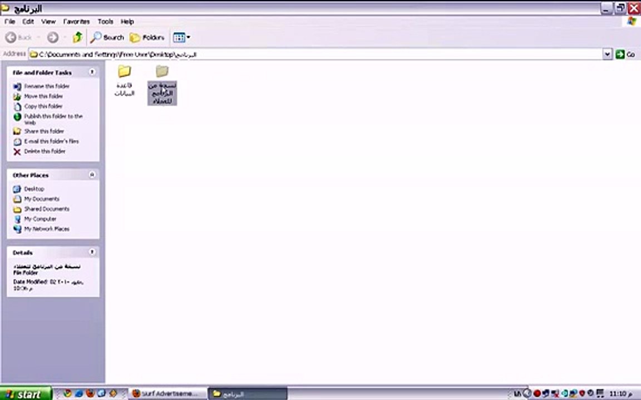Screen dimensions: 641x400
Task: Collapse the Other Places panel
Action: pyautogui.click(x=92, y=174)
